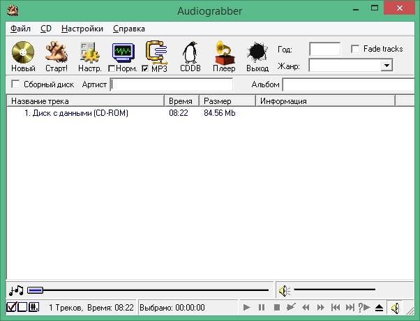Screen dimensions: 420x321
Task: Pause playback
Action: (262, 307)
